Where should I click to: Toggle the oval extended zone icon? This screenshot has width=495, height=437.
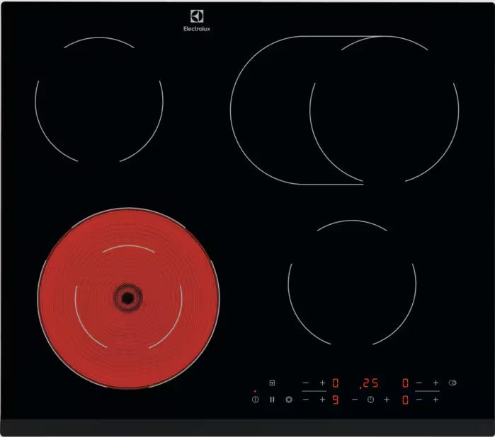point(453,383)
